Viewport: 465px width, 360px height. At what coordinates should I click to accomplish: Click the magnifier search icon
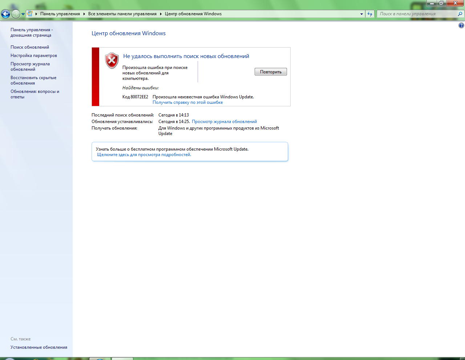[460, 14]
